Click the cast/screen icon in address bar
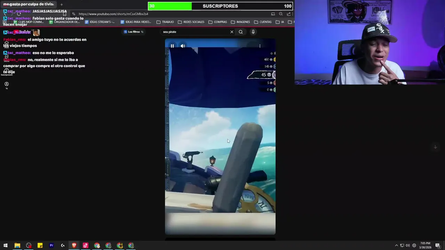 [273, 14]
